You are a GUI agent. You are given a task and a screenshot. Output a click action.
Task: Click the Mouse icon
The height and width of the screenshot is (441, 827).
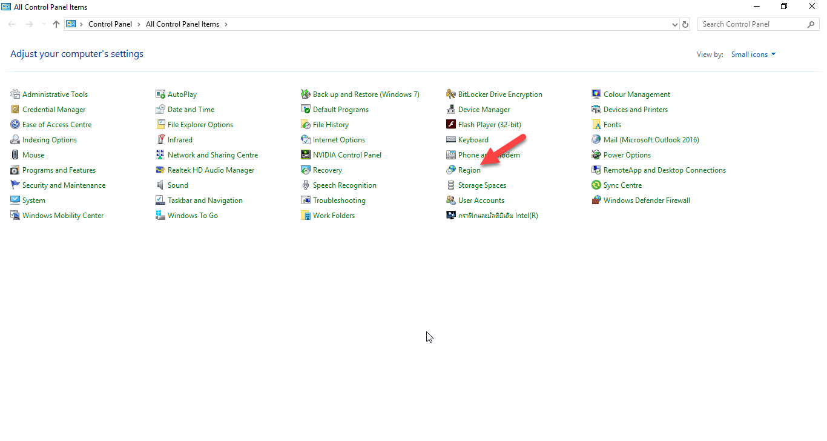pyautogui.click(x=15, y=154)
